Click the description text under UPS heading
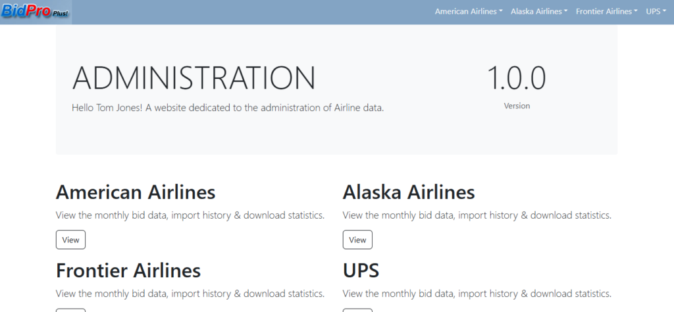Viewport: 674px width, 312px height. (x=477, y=293)
